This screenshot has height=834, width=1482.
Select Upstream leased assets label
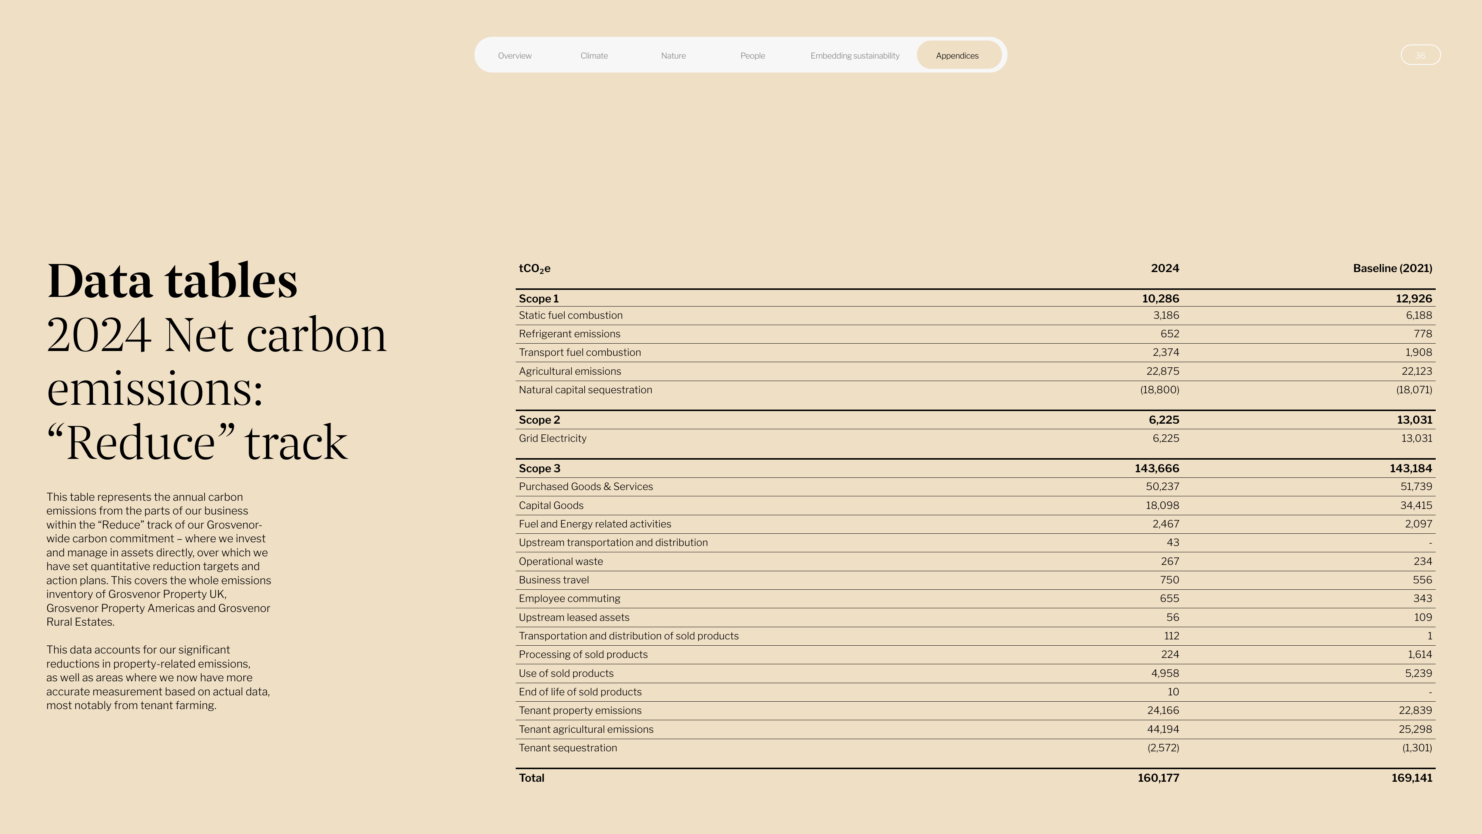pos(574,618)
